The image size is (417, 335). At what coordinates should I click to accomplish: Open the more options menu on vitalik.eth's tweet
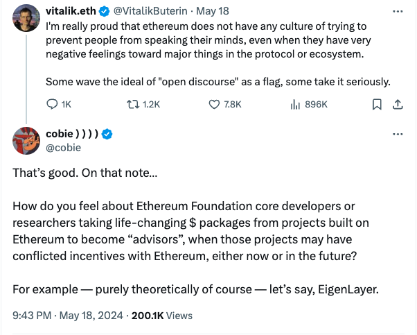pyautogui.click(x=398, y=12)
